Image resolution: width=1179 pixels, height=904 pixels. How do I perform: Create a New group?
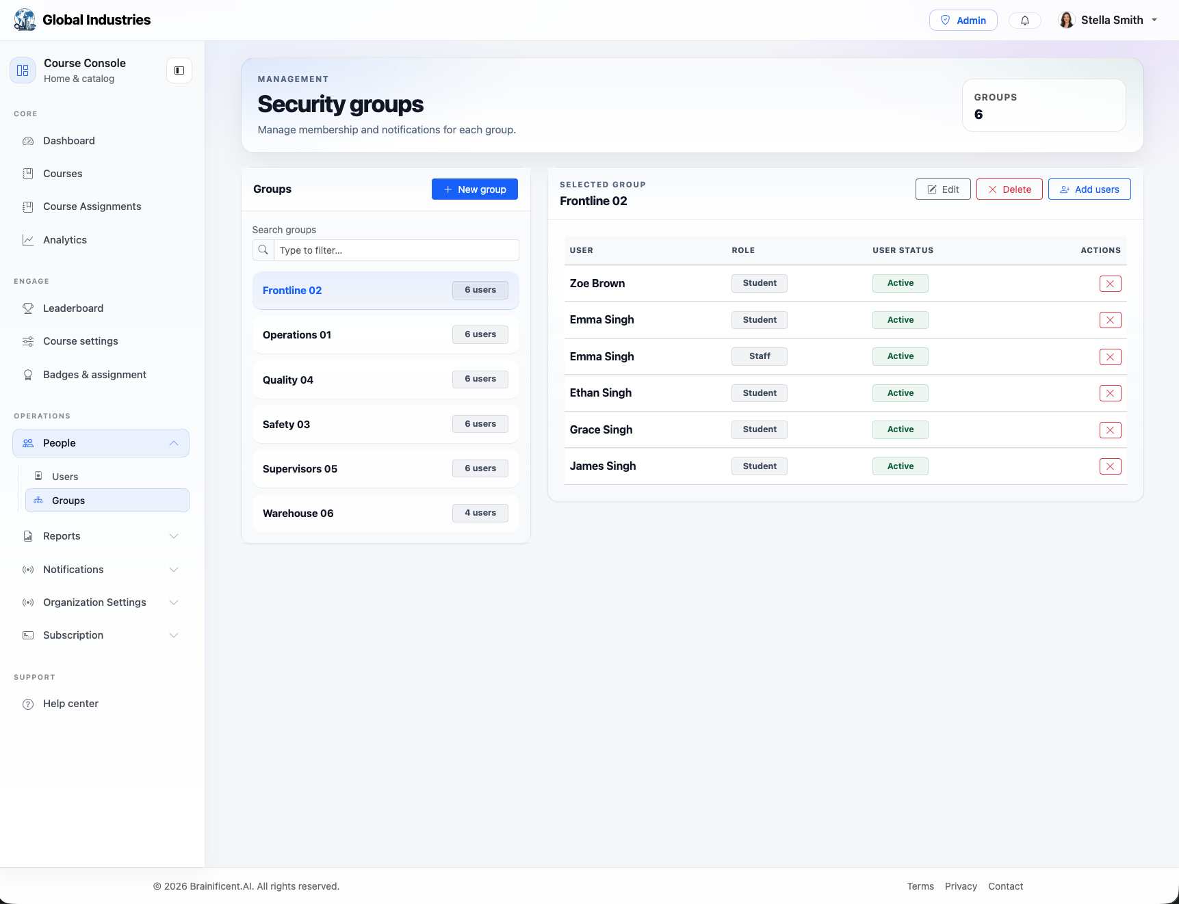coord(474,189)
